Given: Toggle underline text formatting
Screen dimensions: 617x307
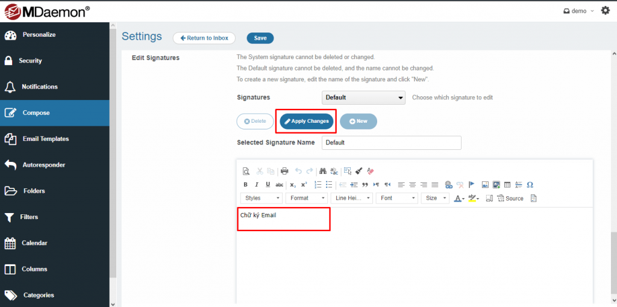Looking at the screenshot, I should [x=268, y=185].
